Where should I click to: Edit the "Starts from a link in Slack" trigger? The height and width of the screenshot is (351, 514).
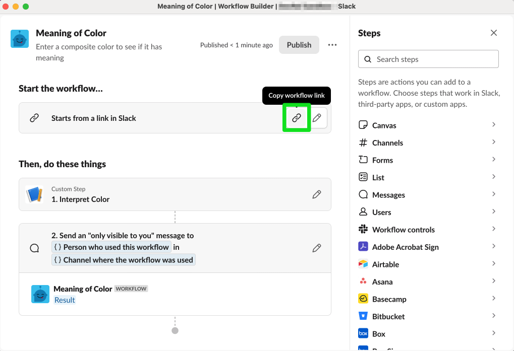tap(317, 117)
